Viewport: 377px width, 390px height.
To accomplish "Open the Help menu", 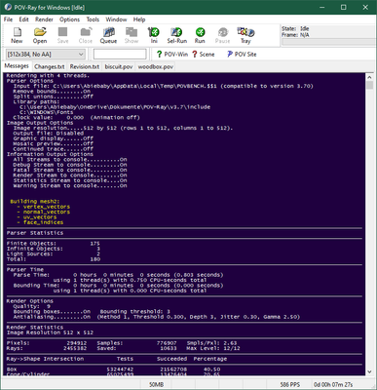I will coord(139,19).
